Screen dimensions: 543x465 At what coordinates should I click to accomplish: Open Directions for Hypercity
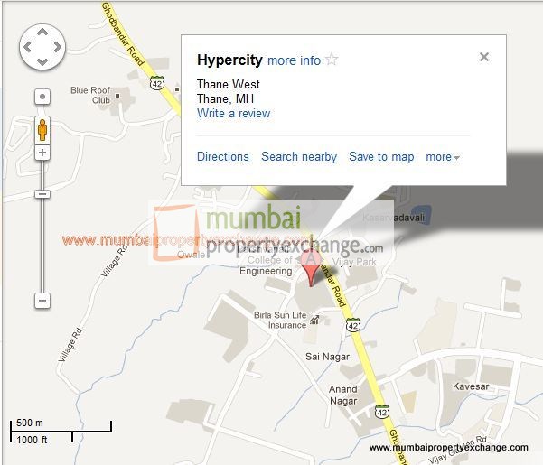tap(222, 156)
